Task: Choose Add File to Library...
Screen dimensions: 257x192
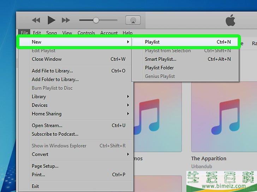Action: (75, 71)
